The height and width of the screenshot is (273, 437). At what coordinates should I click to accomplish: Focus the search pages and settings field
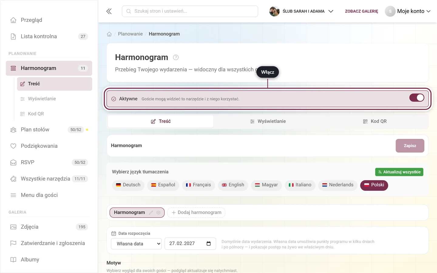pyautogui.click(x=190, y=11)
